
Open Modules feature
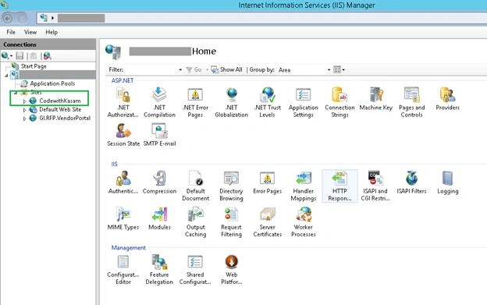point(159,218)
